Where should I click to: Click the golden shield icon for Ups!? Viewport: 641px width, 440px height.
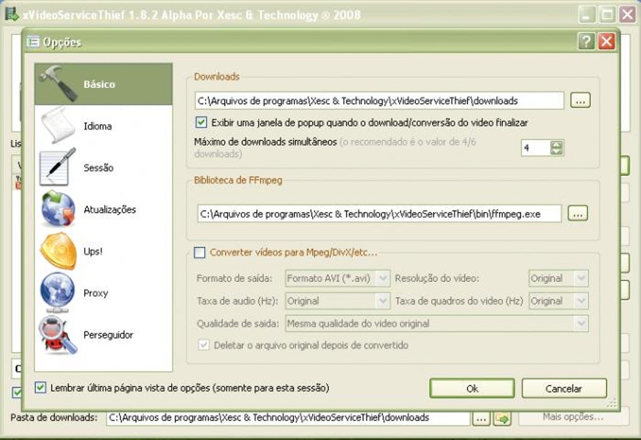pos(58,251)
